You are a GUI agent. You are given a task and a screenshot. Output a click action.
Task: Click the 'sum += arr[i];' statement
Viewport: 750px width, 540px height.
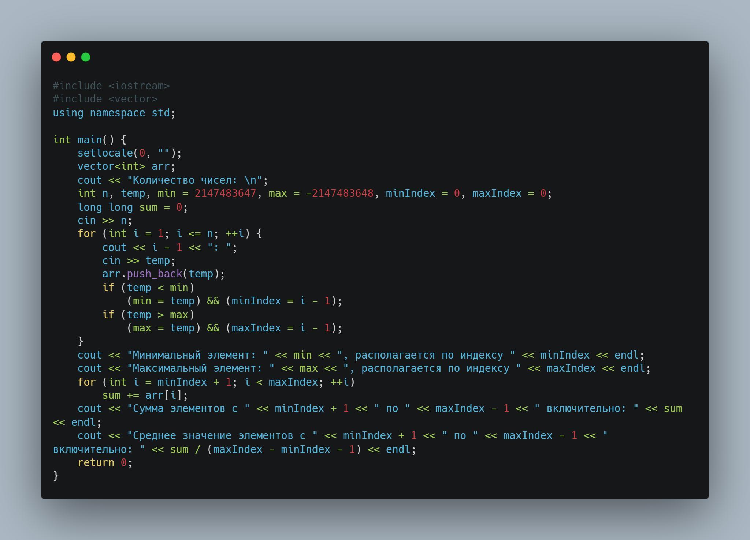click(x=145, y=395)
